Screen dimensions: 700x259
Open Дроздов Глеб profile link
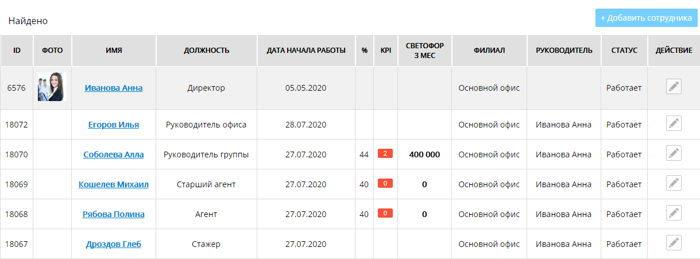(x=114, y=244)
